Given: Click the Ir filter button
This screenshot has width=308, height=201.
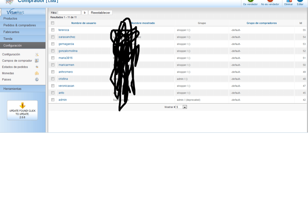Looking at the screenshot, I should click(x=85, y=13).
